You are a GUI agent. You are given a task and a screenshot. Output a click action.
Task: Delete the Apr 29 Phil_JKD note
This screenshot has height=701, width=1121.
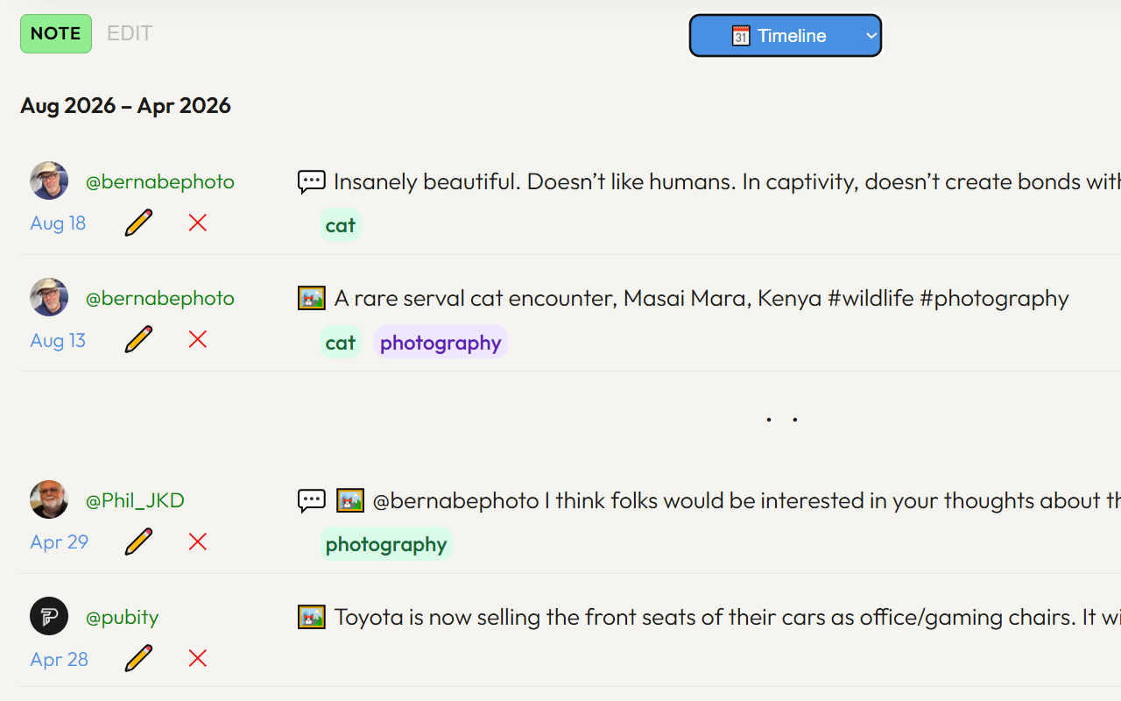tap(198, 542)
